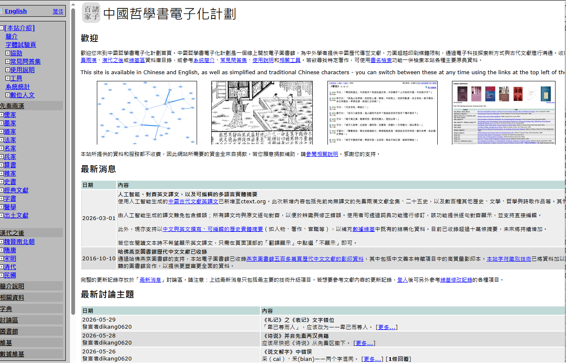Screen dimensions: 566x363
Task: Open the 維基 sidebar section
Action: click(6, 343)
